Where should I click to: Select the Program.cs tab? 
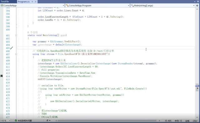(x=24, y=2)
